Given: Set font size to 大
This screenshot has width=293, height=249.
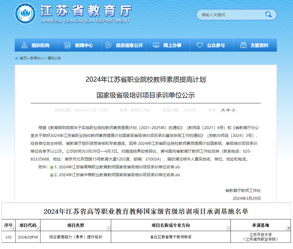Looking at the screenshot, I should (223, 110).
